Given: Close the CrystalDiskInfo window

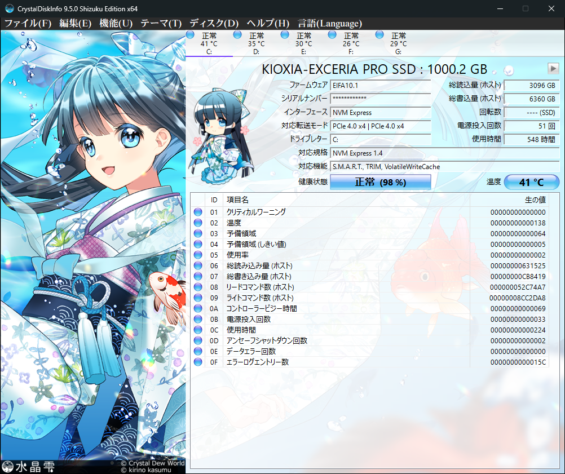Looking at the screenshot, I should (x=551, y=8).
